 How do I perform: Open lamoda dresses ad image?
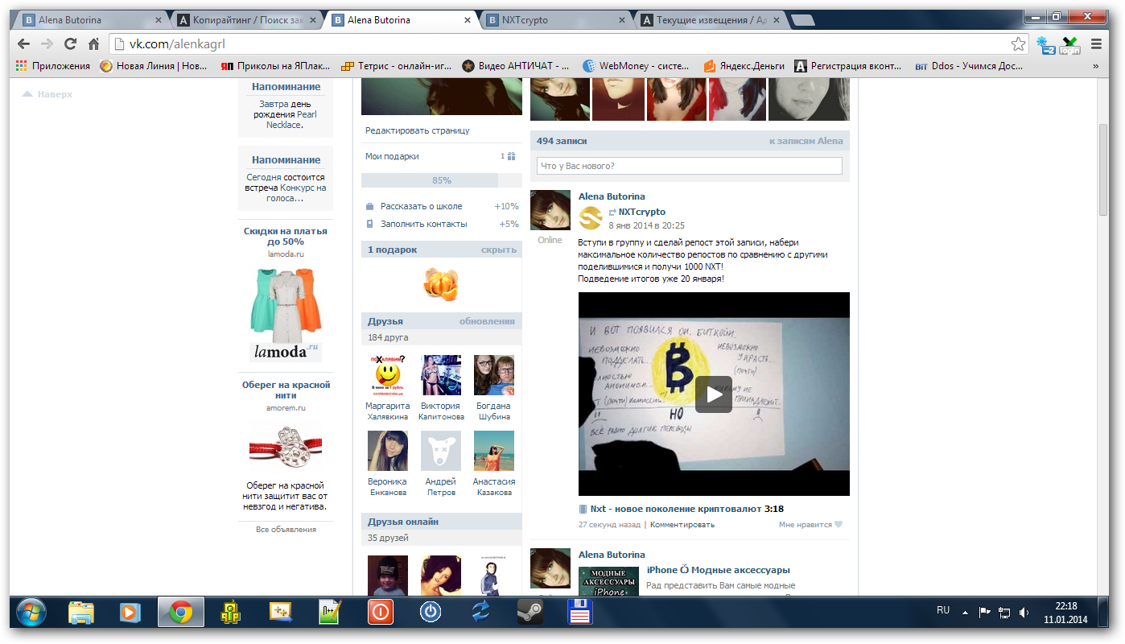point(286,315)
